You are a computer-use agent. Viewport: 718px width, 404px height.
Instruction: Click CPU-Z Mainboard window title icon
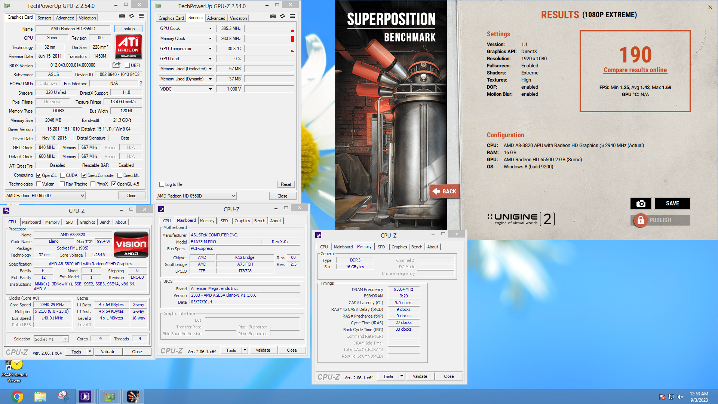(161, 209)
